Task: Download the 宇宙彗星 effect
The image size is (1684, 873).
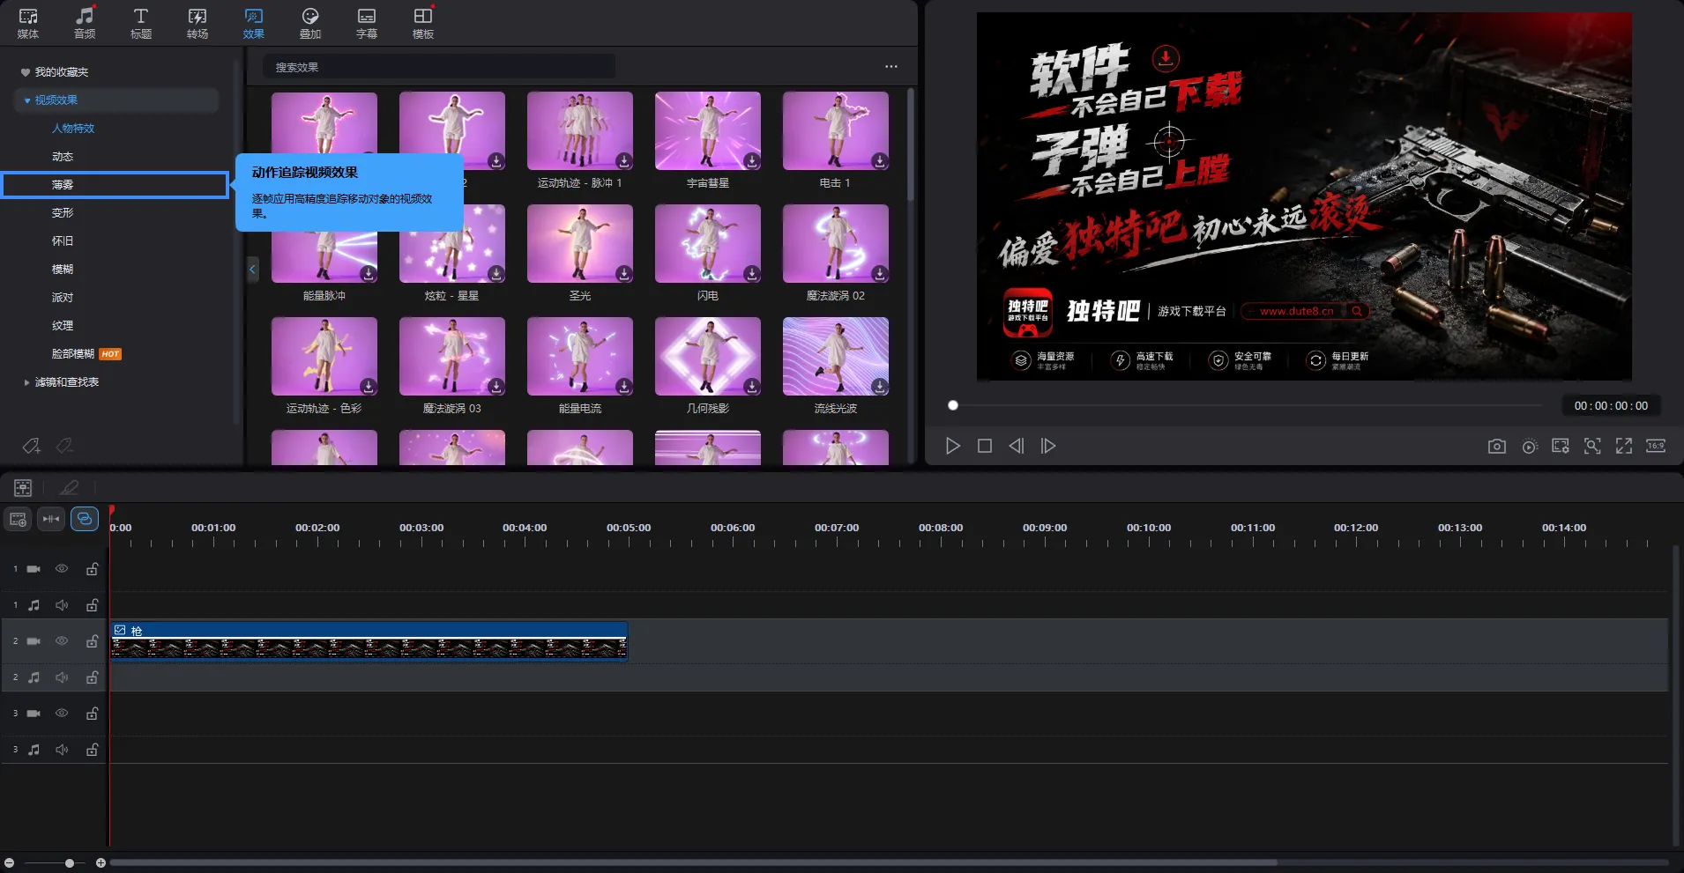Action: [752, 161]
